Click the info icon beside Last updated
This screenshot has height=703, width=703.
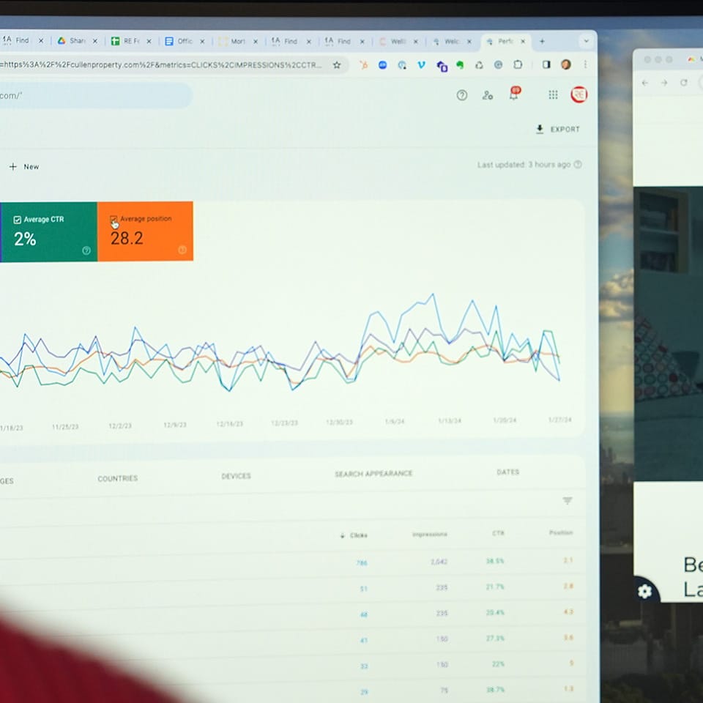(x=578, y=165)
